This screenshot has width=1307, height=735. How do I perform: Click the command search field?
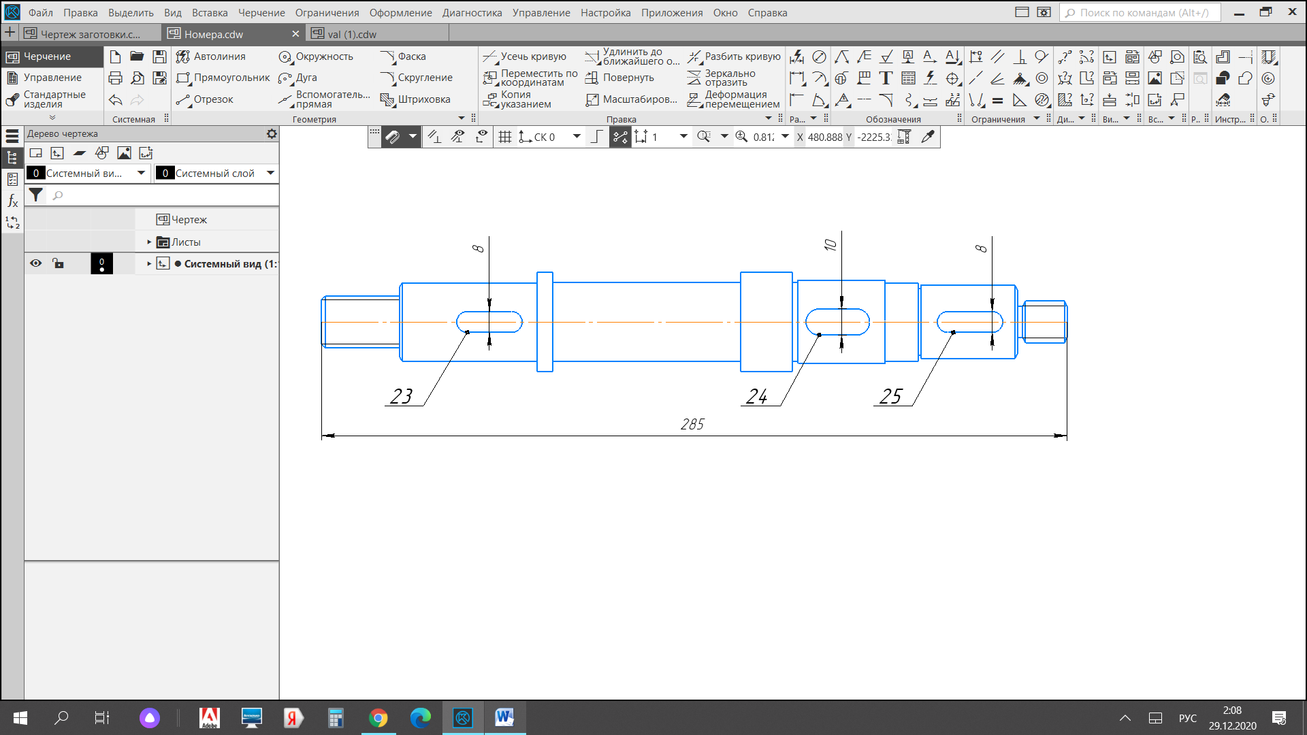tap(1140, 13)
